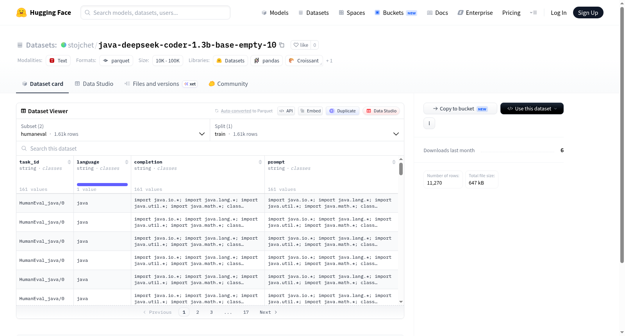Select the first HumanEval_java/0 row cell
Image resolution: width=625 pixels, height=336 pixels.
tap(45, 203)
